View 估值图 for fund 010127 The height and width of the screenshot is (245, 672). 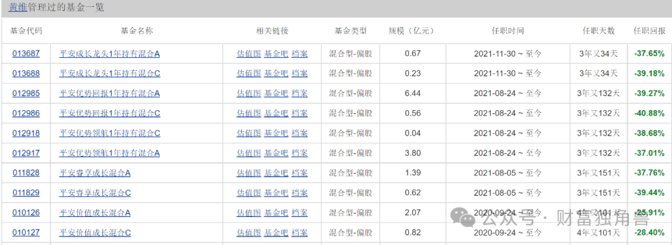248,233
